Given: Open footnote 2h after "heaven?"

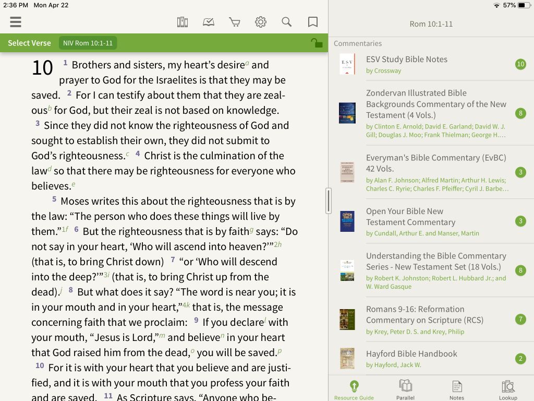Looking at the screenshot, I should tap(278, 244).
